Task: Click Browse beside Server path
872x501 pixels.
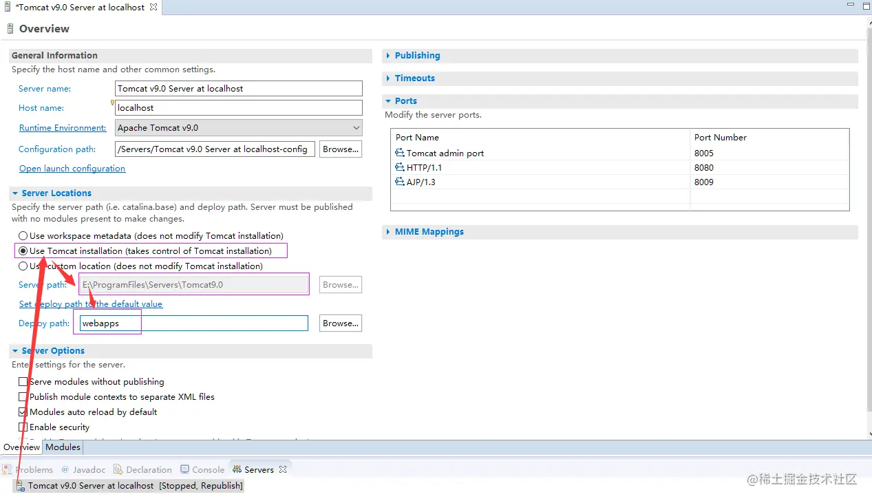Action: pyautogui.click(x=341, y=284)
